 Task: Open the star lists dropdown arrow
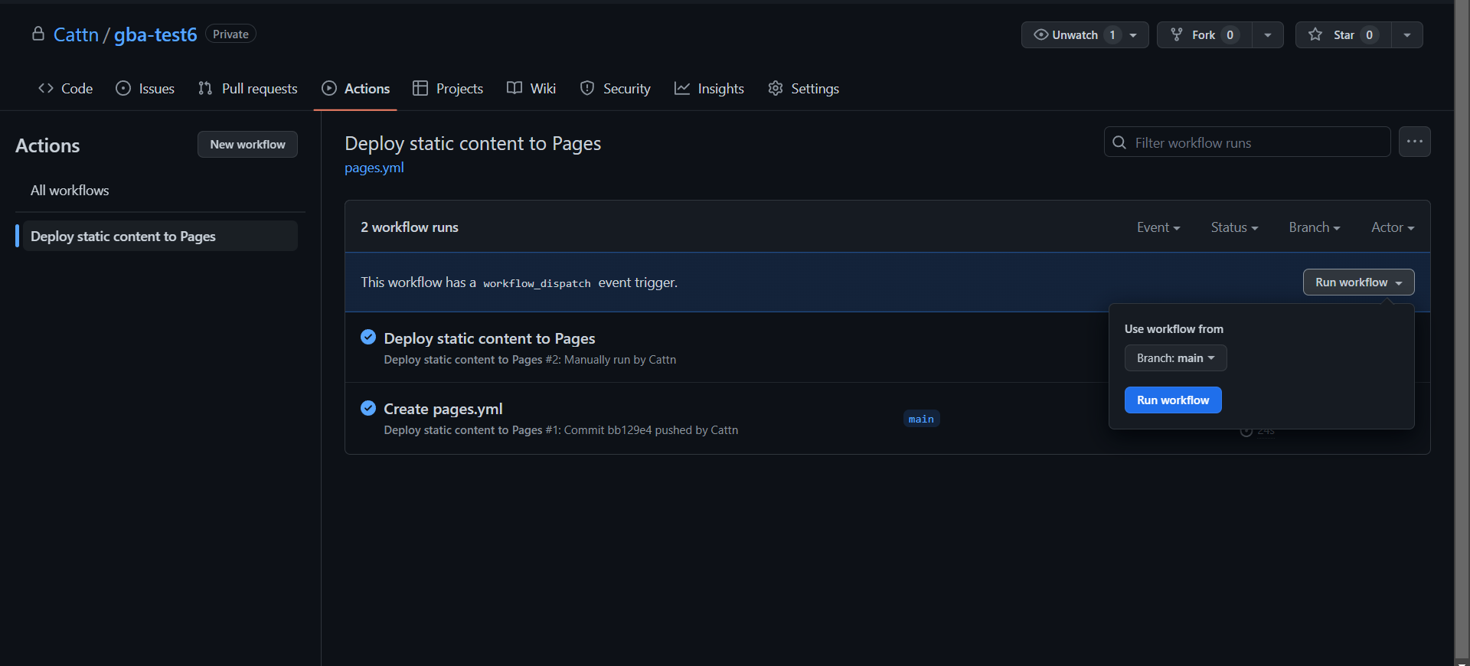point(1407,35)
